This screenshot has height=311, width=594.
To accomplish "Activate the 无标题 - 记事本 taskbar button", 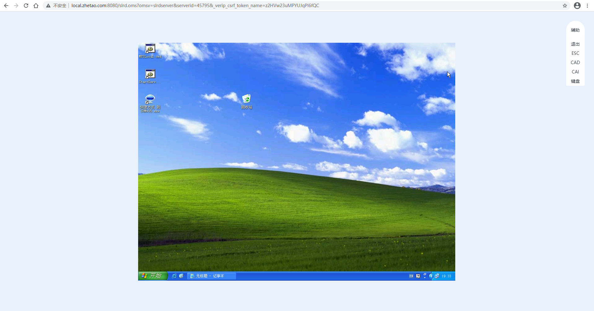I will 212,276.
